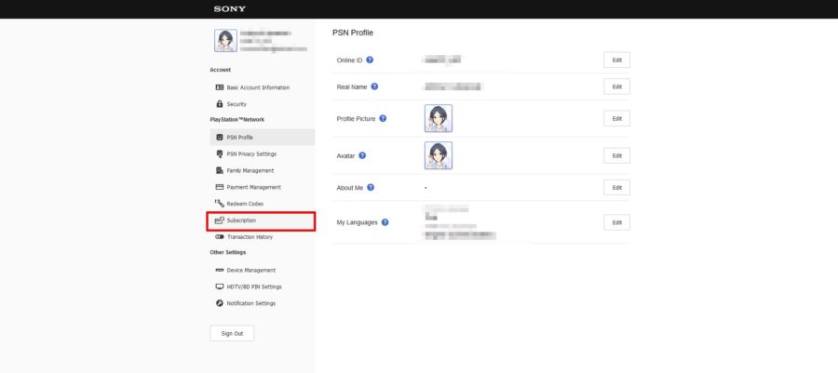Edit the Profile Picture
The width and height of the screenshot is (838, 373).
(x=616, y=118)
